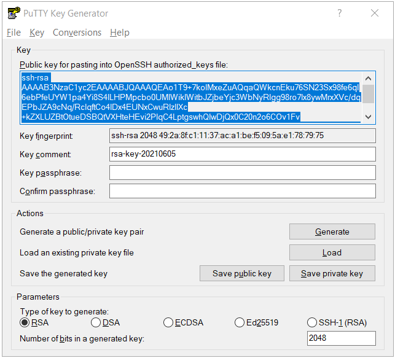395x358 pixels.
Task: Click the Key fingerprint field
Action: click(x=242, y=136)
